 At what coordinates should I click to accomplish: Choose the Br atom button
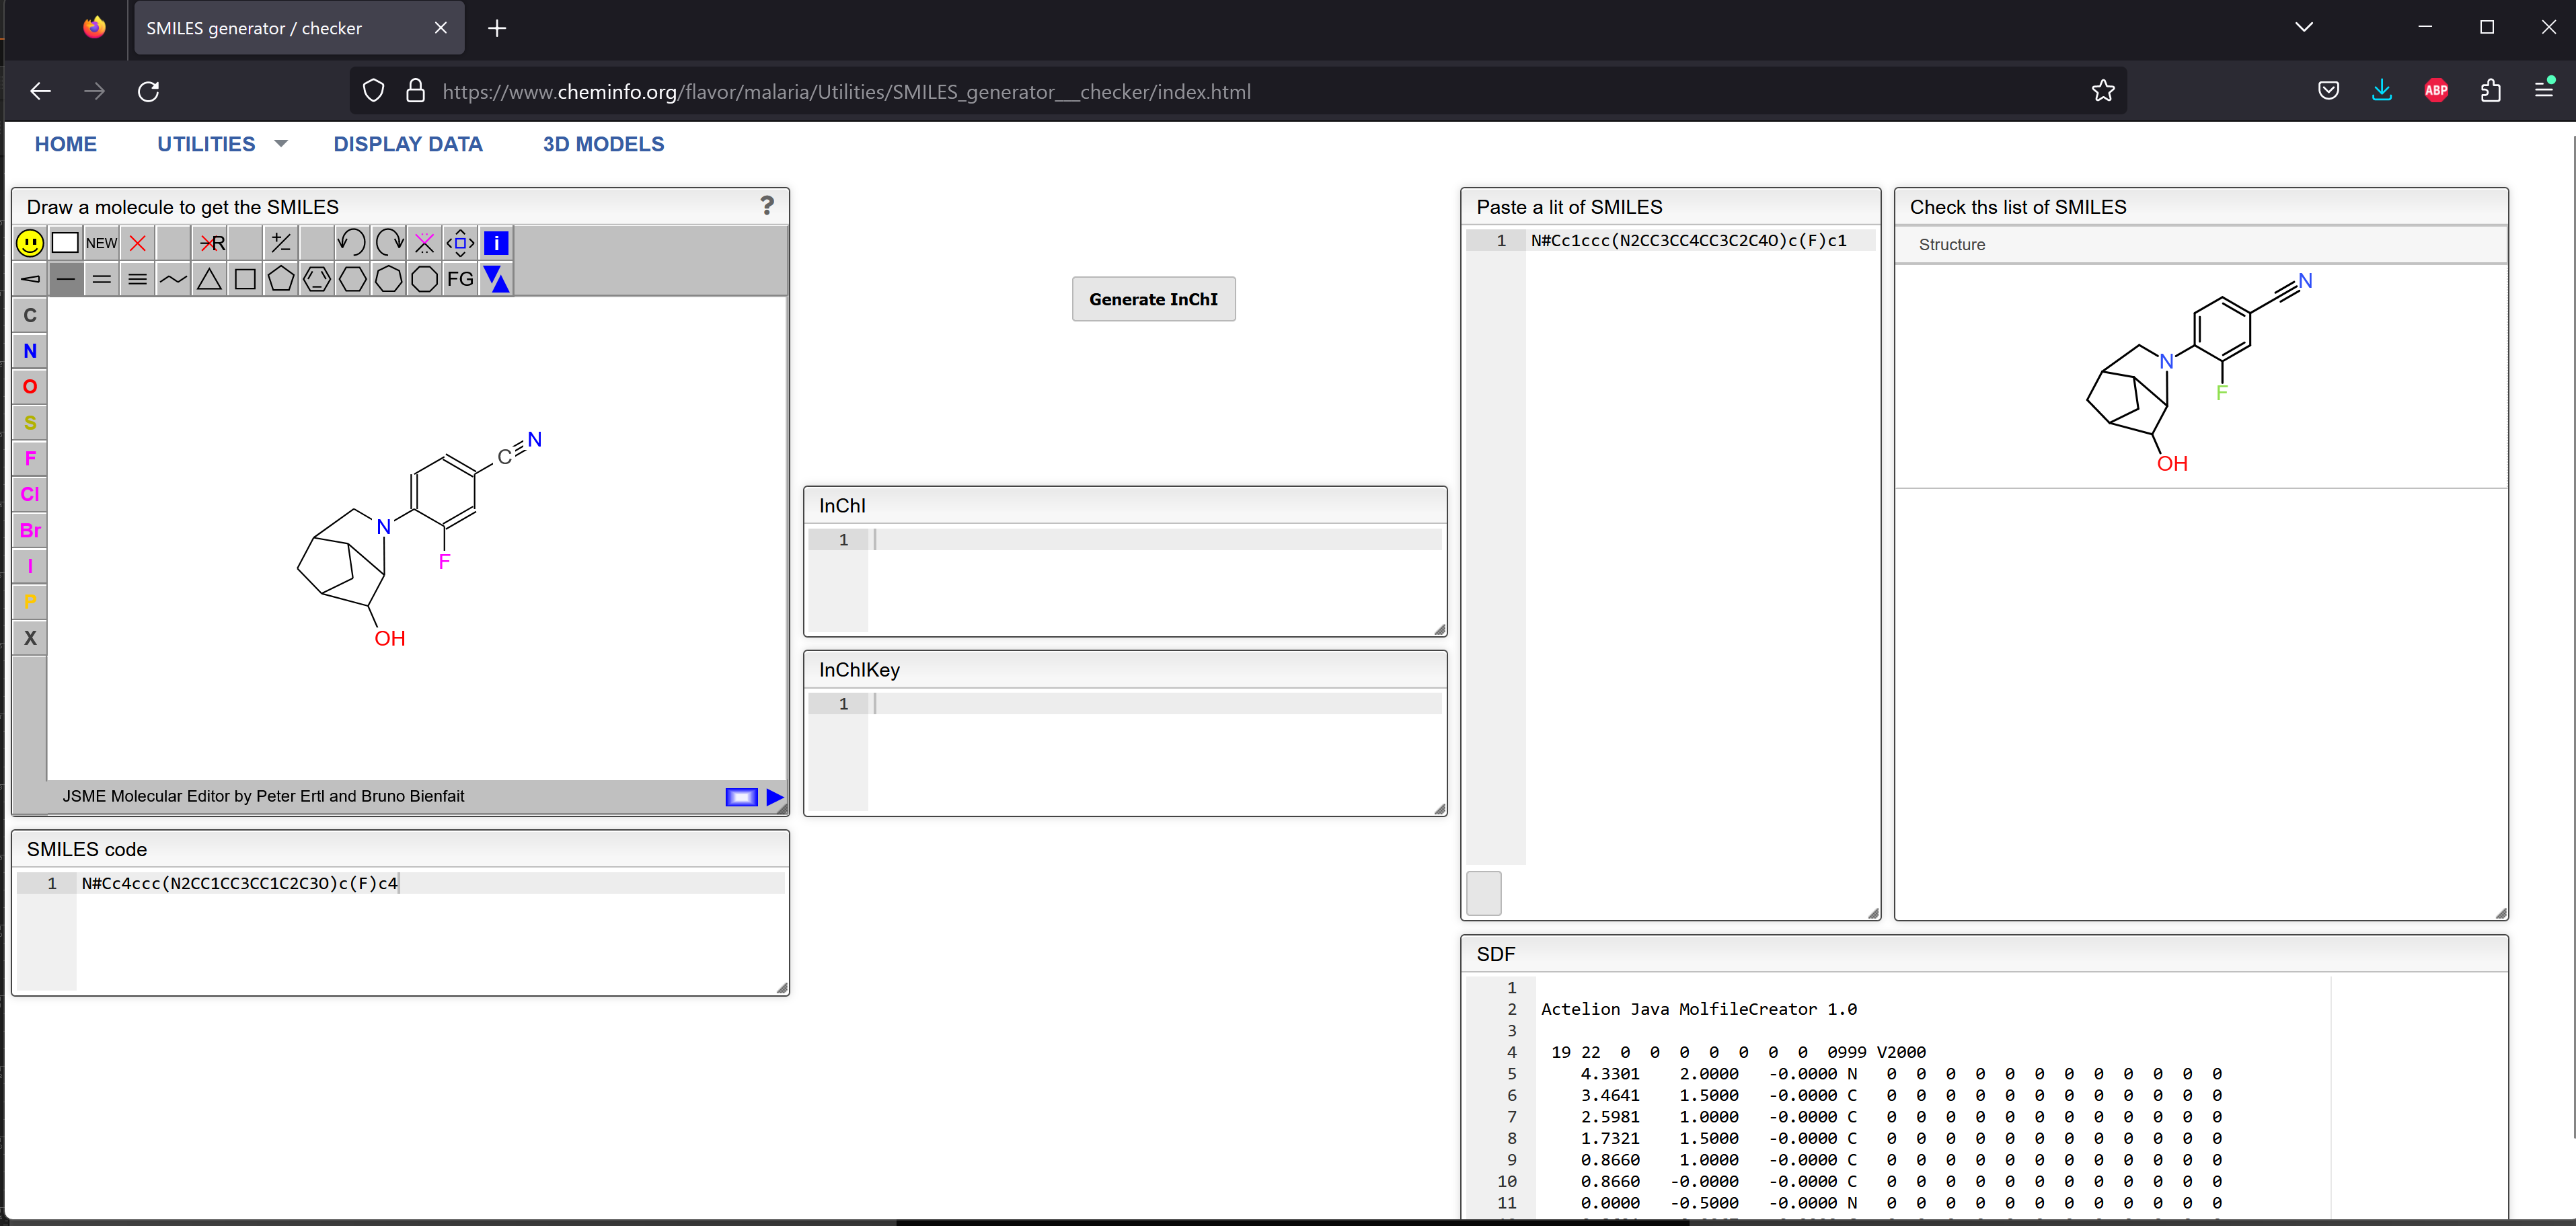coord(30,530)
